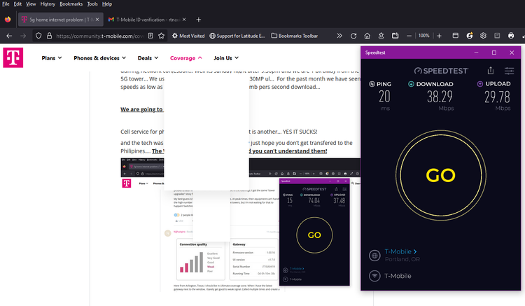Click the address bar URL field

100,36
